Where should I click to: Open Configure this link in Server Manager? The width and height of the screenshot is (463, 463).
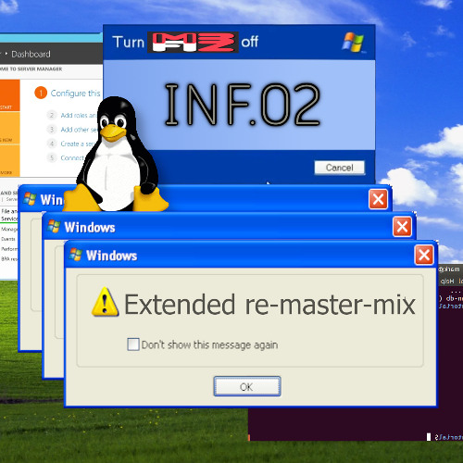(x=75, y=94)
